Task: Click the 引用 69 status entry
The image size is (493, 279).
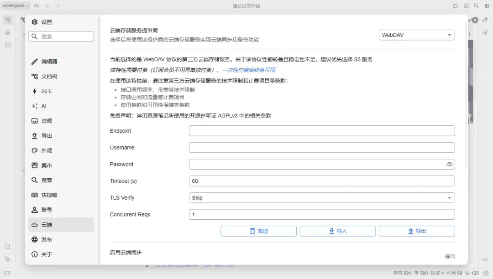Action: coord(454,274)
